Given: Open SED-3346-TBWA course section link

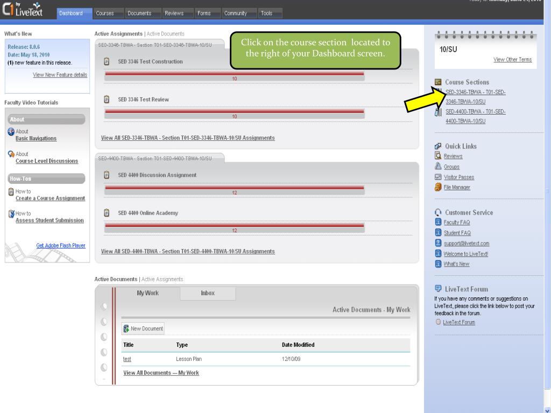Looking at the screenshot, I should coord(476,97).
